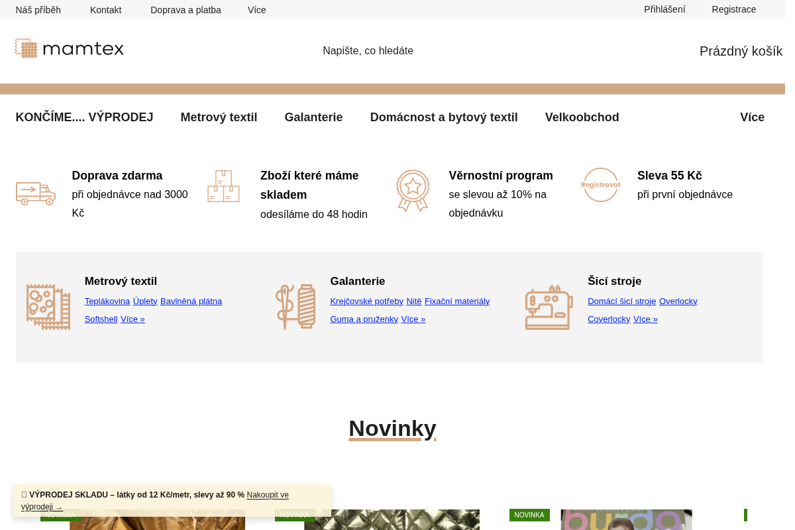Open the Prázdný košík cart
This screenshot has width=795, height=530.
[x=741, y=51]
